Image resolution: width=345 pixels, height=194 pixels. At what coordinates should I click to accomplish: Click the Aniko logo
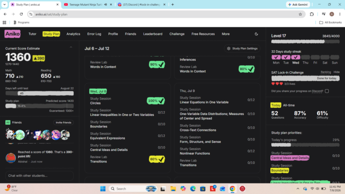pos(12,34)
